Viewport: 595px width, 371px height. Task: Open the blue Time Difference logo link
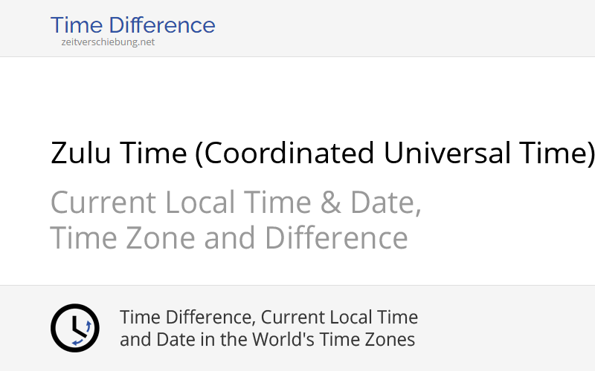click(x=132, y=25)
